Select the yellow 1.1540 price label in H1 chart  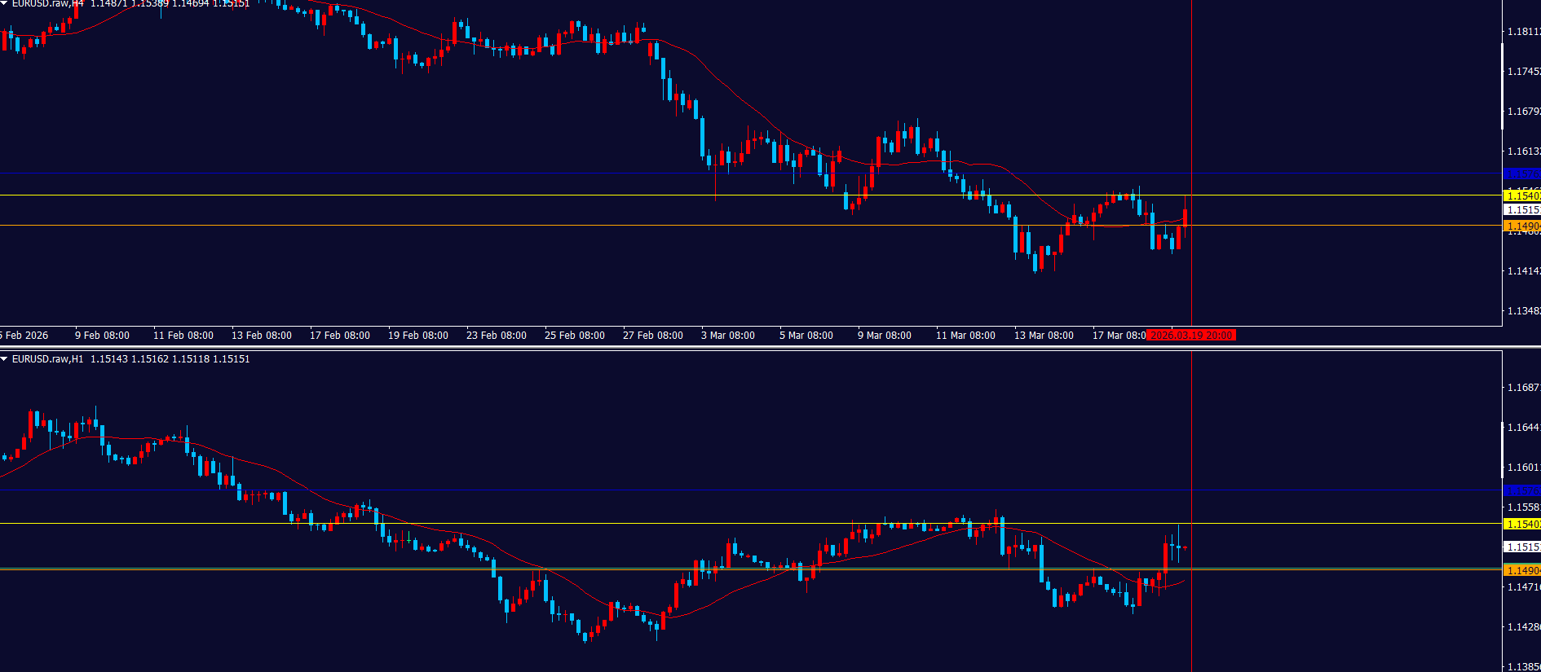1521,525
